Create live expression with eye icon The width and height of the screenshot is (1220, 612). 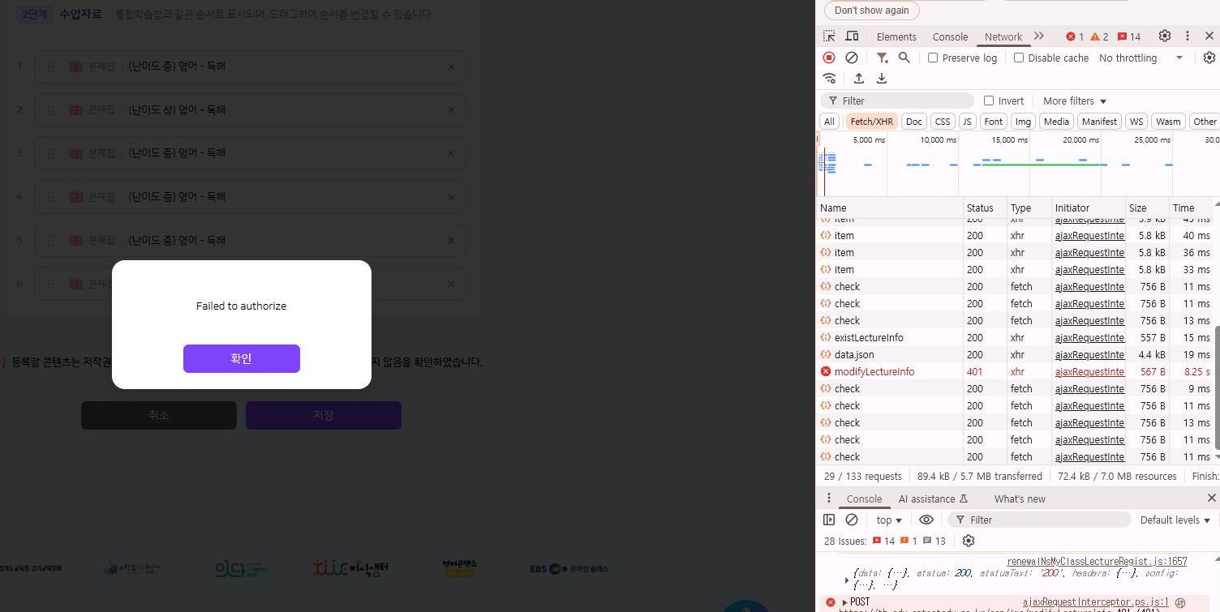tap(926, 520)
